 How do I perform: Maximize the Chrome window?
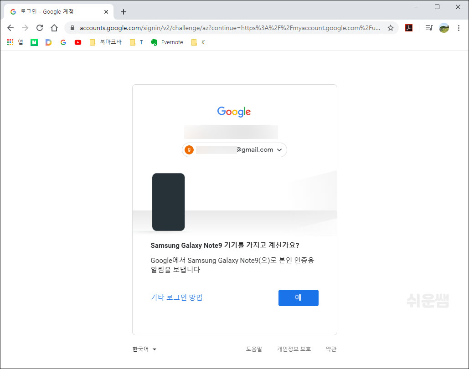coord(437,7)
